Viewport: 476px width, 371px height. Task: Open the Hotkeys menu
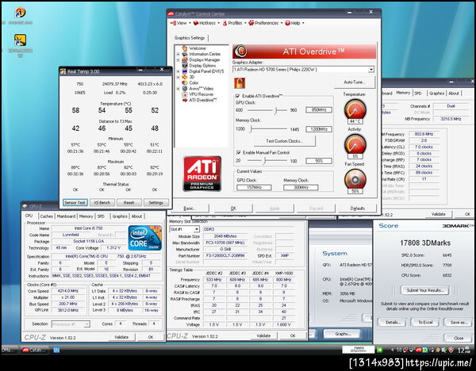tap(206, 23)
